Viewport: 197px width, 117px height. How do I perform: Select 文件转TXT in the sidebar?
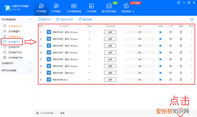pos(14,47)
